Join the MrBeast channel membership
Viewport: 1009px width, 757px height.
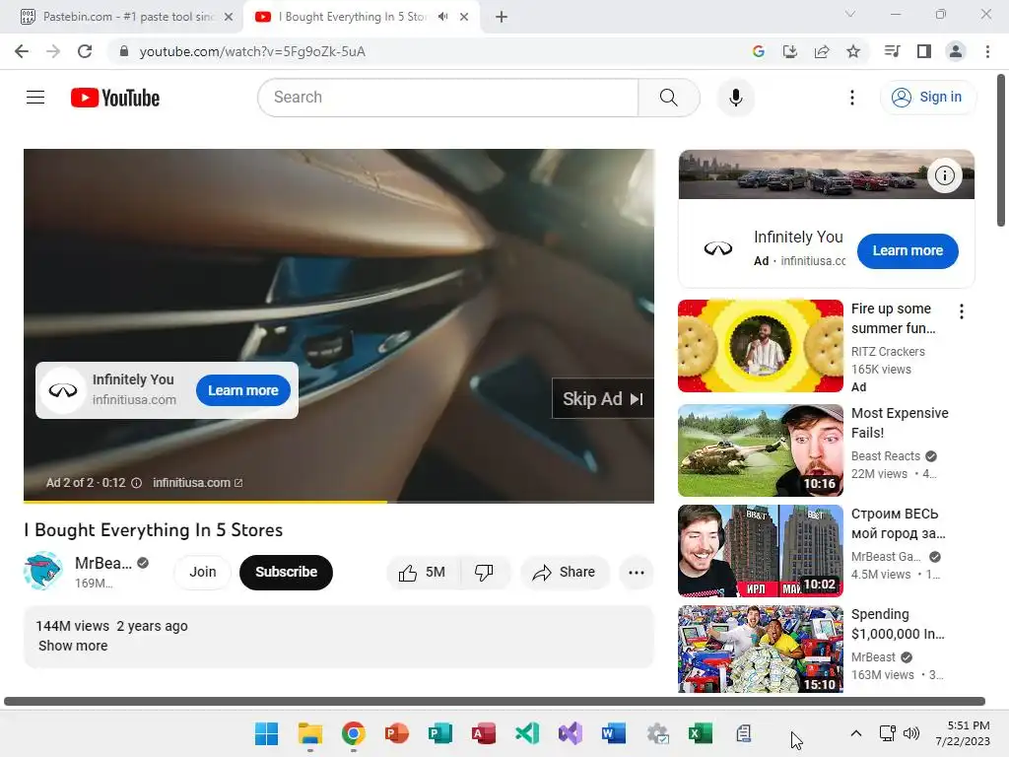point(203,572)
